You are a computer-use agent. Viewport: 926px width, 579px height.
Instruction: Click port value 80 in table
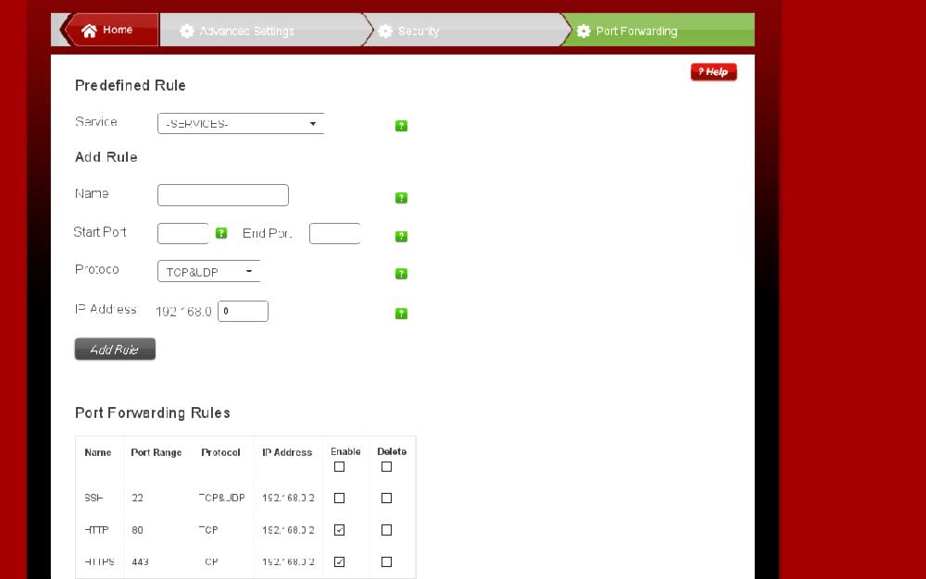coord(138,530)
